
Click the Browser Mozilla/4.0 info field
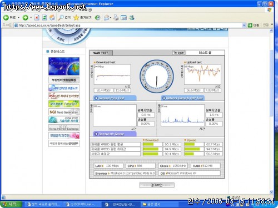(125, 173)
